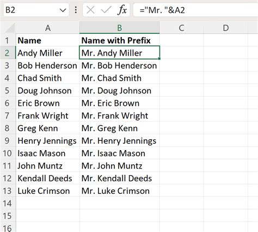The height and width of the screenshot is (232, 258).
Task: Select cell 'Mr. Doug Johnson'
Action: [120, 91]
